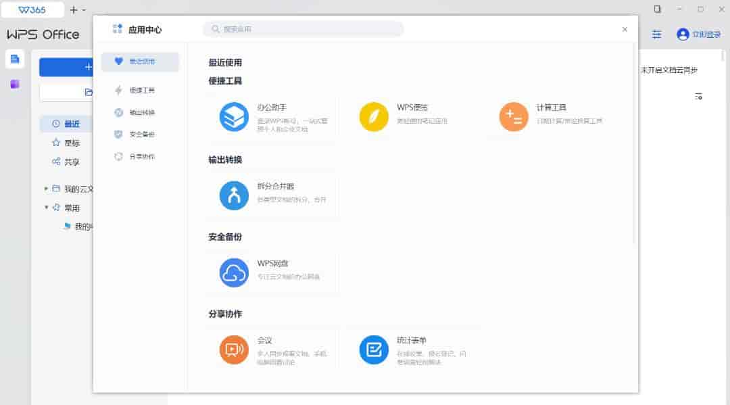
Task: Click the 拆分合并器 split-merge icon
Action: [234, 195]
